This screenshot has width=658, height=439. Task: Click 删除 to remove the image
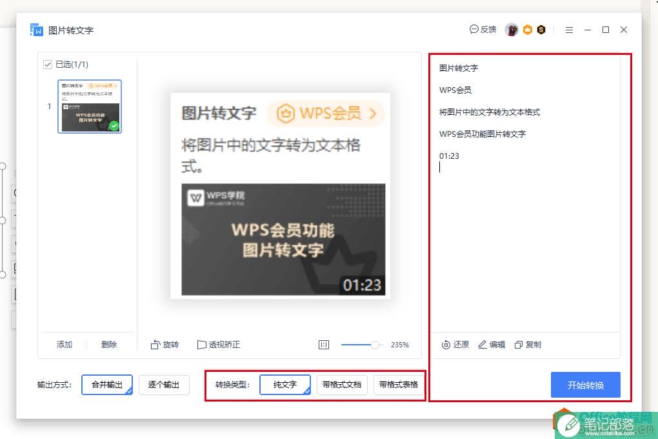(109, 345)
